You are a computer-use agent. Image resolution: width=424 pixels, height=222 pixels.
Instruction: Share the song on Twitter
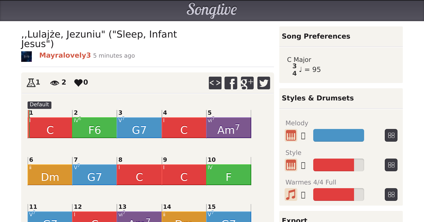264,83
